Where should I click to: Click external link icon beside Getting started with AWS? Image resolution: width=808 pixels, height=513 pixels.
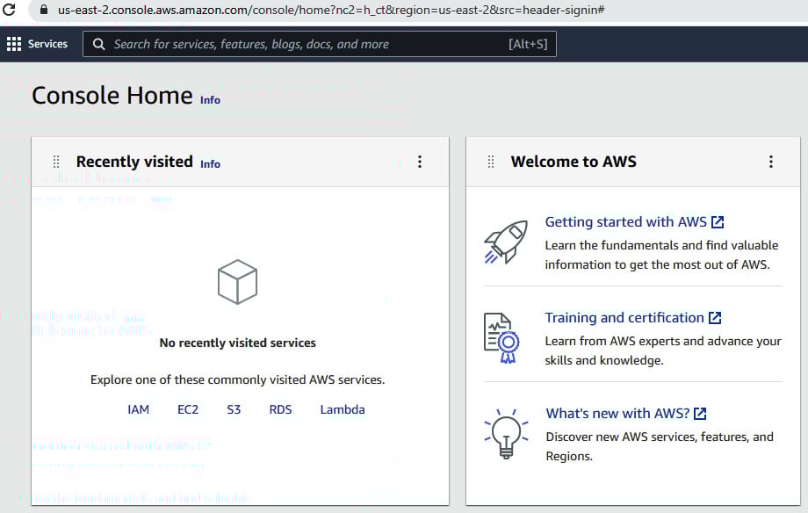click(x=718, y=222)
